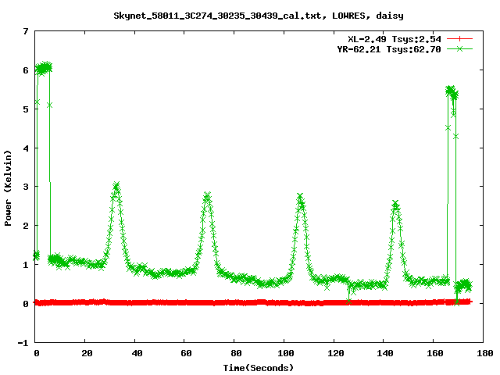Click y-axis tick label -1
The height and width of the screenshot is (375, 500).
[23, 343]
